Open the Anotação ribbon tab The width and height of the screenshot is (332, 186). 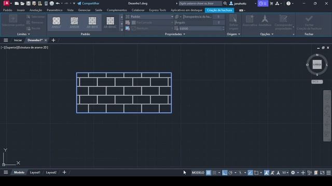point(36,10)
